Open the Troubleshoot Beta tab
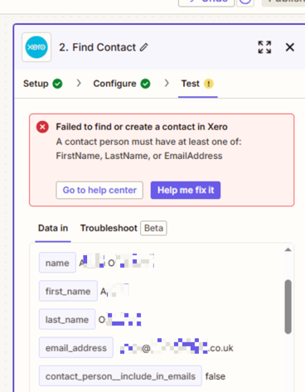This screenshot has width=305, height=392. 123,228
